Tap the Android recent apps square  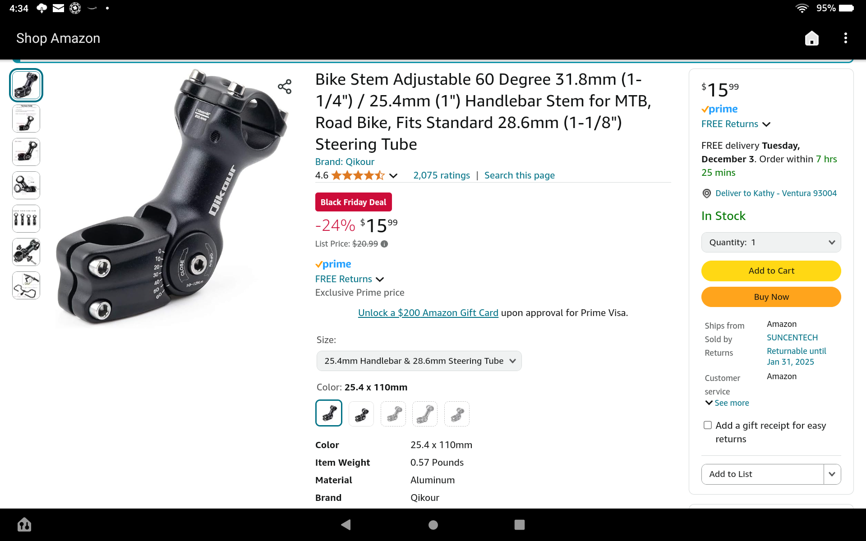520,524
